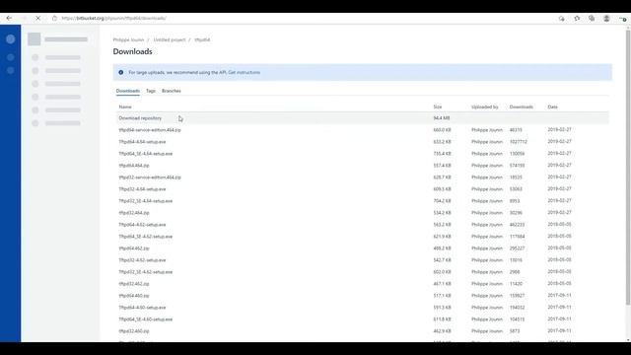Select the 94.4 MB repository size

point(442,118)
